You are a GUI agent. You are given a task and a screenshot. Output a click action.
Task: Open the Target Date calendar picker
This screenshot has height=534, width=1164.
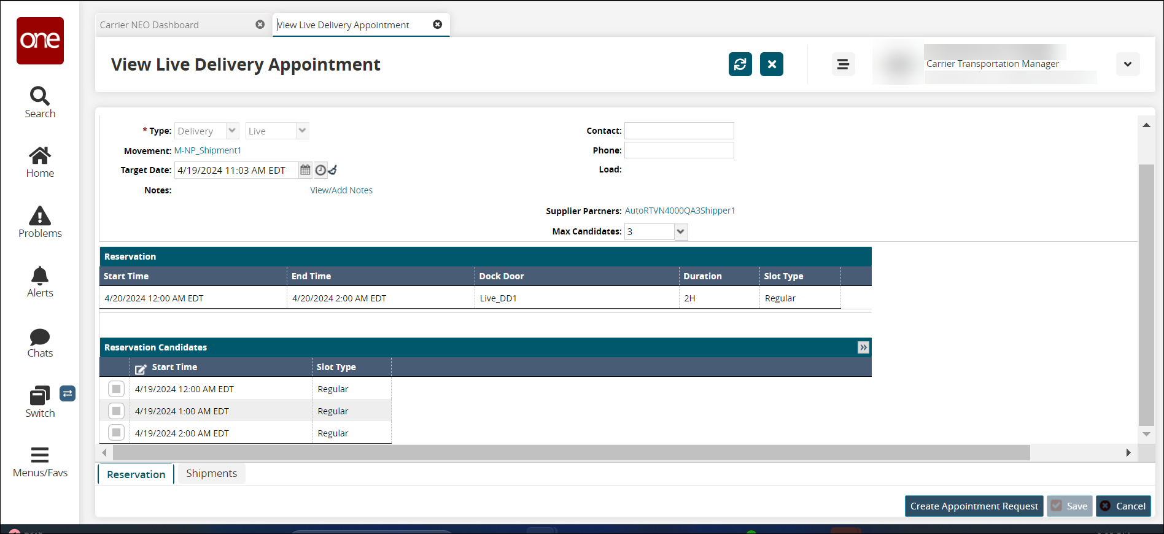pyautogui.click(x=305, y=170)
